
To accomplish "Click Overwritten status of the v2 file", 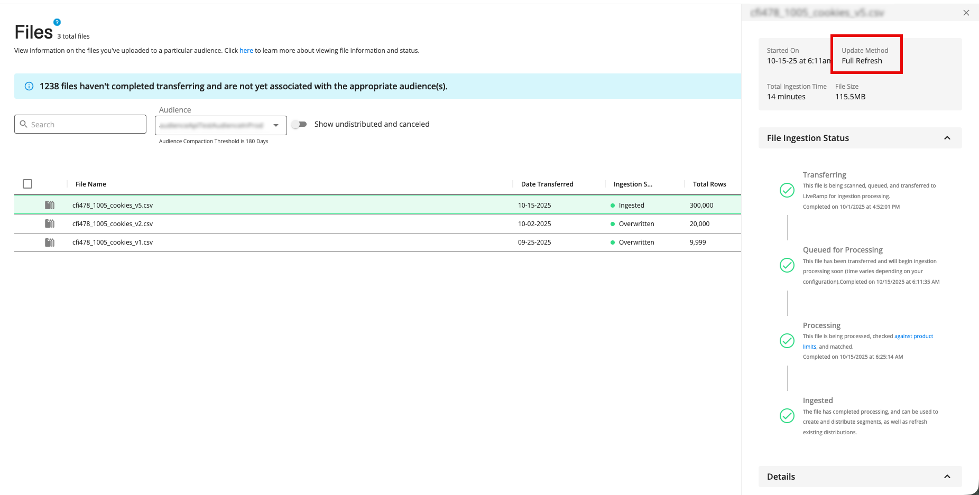I will (636, 223).
